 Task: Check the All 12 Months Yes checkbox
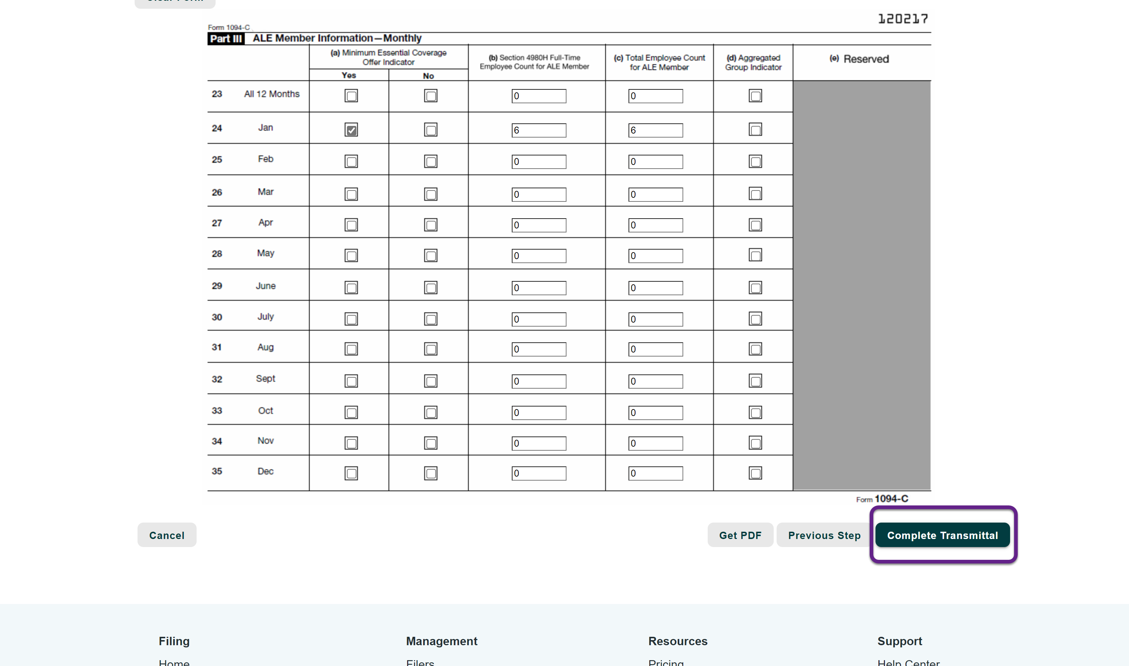pos(351,96)
